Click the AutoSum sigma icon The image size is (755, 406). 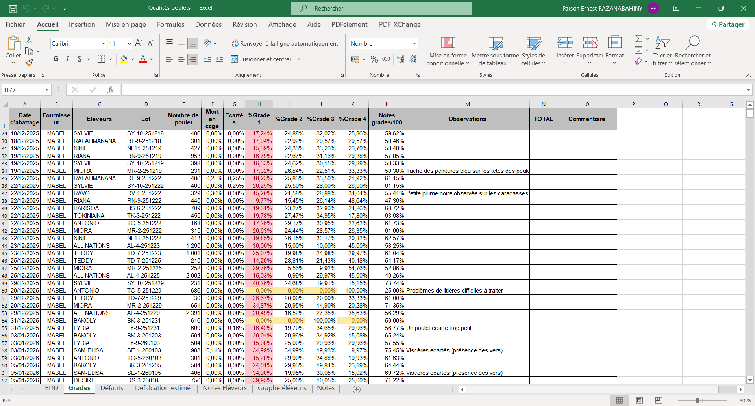pos(638,39)
